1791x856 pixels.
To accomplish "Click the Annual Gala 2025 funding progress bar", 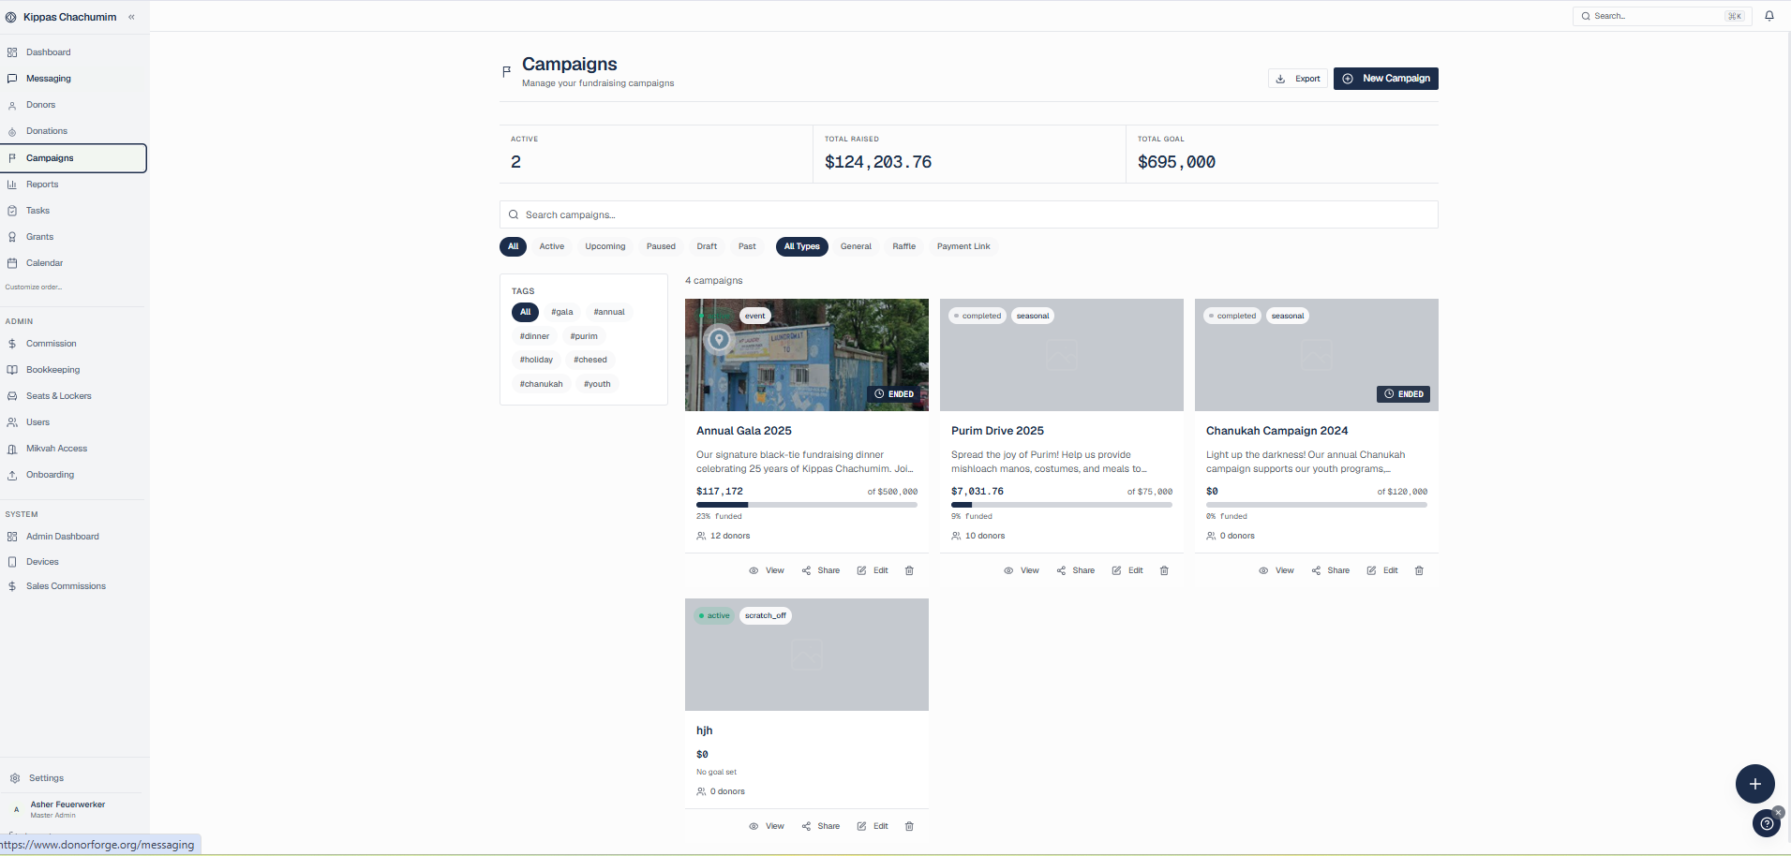I will [807, 505].
